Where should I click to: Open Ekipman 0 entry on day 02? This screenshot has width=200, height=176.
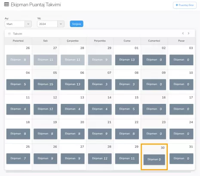pos(154,60)
